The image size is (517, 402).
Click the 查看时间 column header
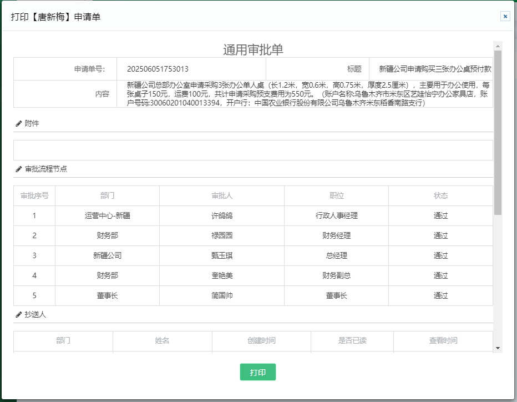443,340
